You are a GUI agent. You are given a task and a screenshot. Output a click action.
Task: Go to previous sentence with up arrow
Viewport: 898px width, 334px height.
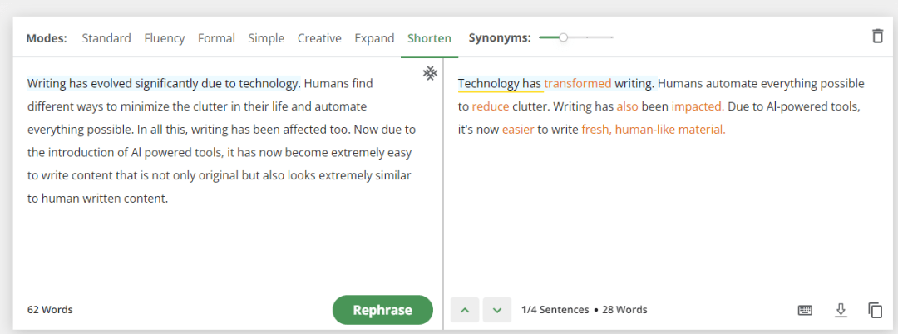tap(465, 310)
